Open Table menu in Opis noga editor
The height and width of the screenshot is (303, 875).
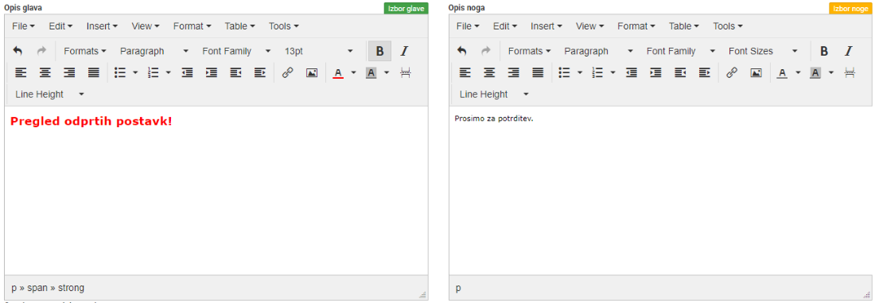pos(685,25)
